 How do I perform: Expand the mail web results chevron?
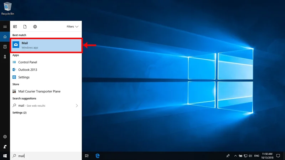[77, 106]
